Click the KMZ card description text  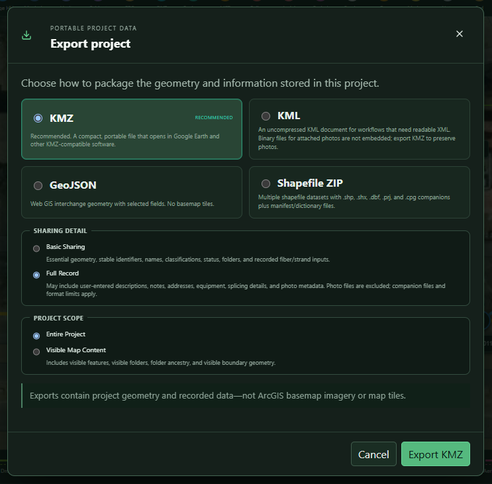[125, 140]
